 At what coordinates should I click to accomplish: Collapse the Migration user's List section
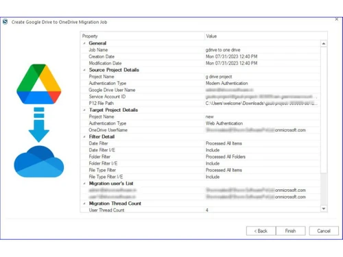(84, 184)
